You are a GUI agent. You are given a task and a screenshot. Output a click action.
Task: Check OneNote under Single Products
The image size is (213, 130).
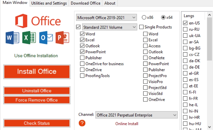coord(145,58)
